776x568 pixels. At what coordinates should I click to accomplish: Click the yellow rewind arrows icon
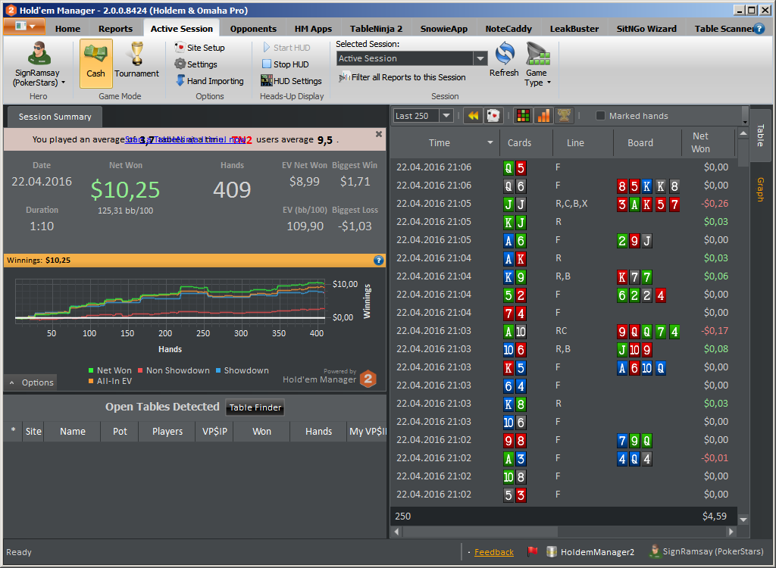[x=473, y=116]
